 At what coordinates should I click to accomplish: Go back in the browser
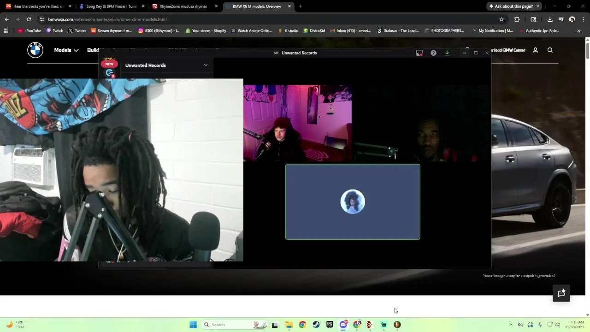(6, 19)
